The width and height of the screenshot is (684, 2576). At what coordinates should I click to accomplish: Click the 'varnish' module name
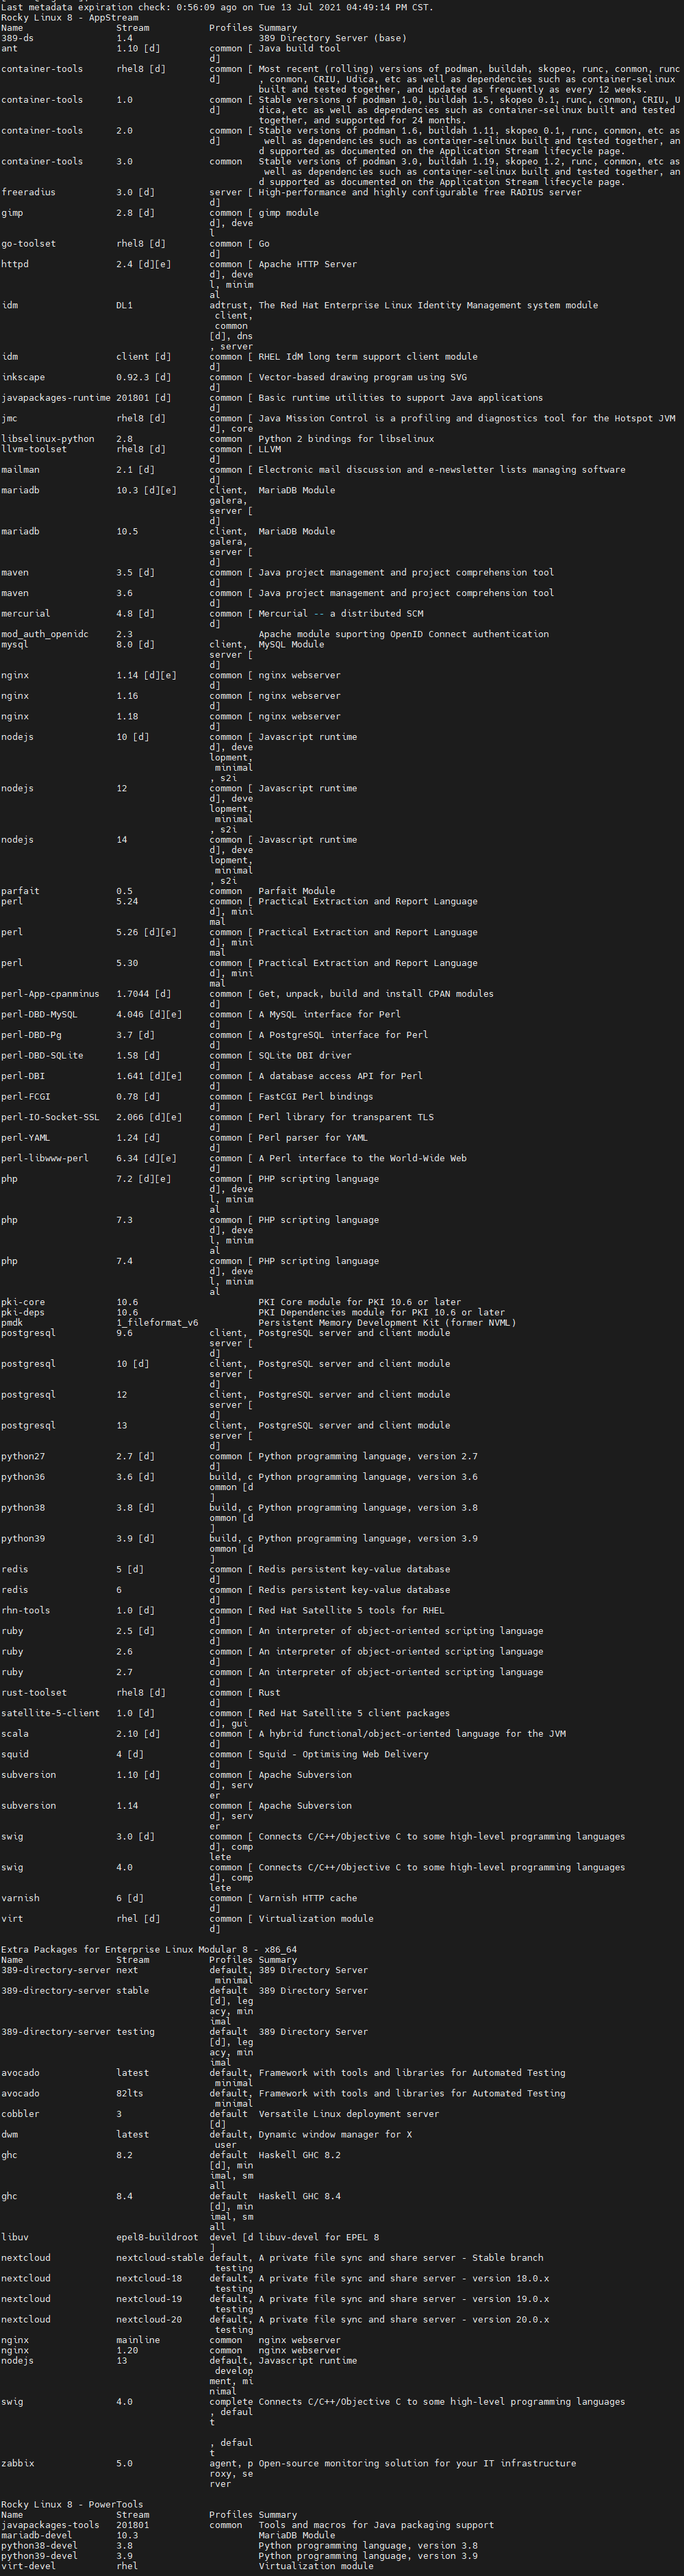(20, 1898)
